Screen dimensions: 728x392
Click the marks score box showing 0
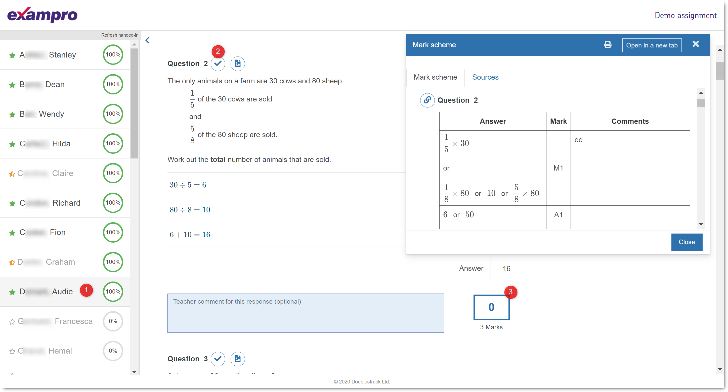tap(491, 307)
